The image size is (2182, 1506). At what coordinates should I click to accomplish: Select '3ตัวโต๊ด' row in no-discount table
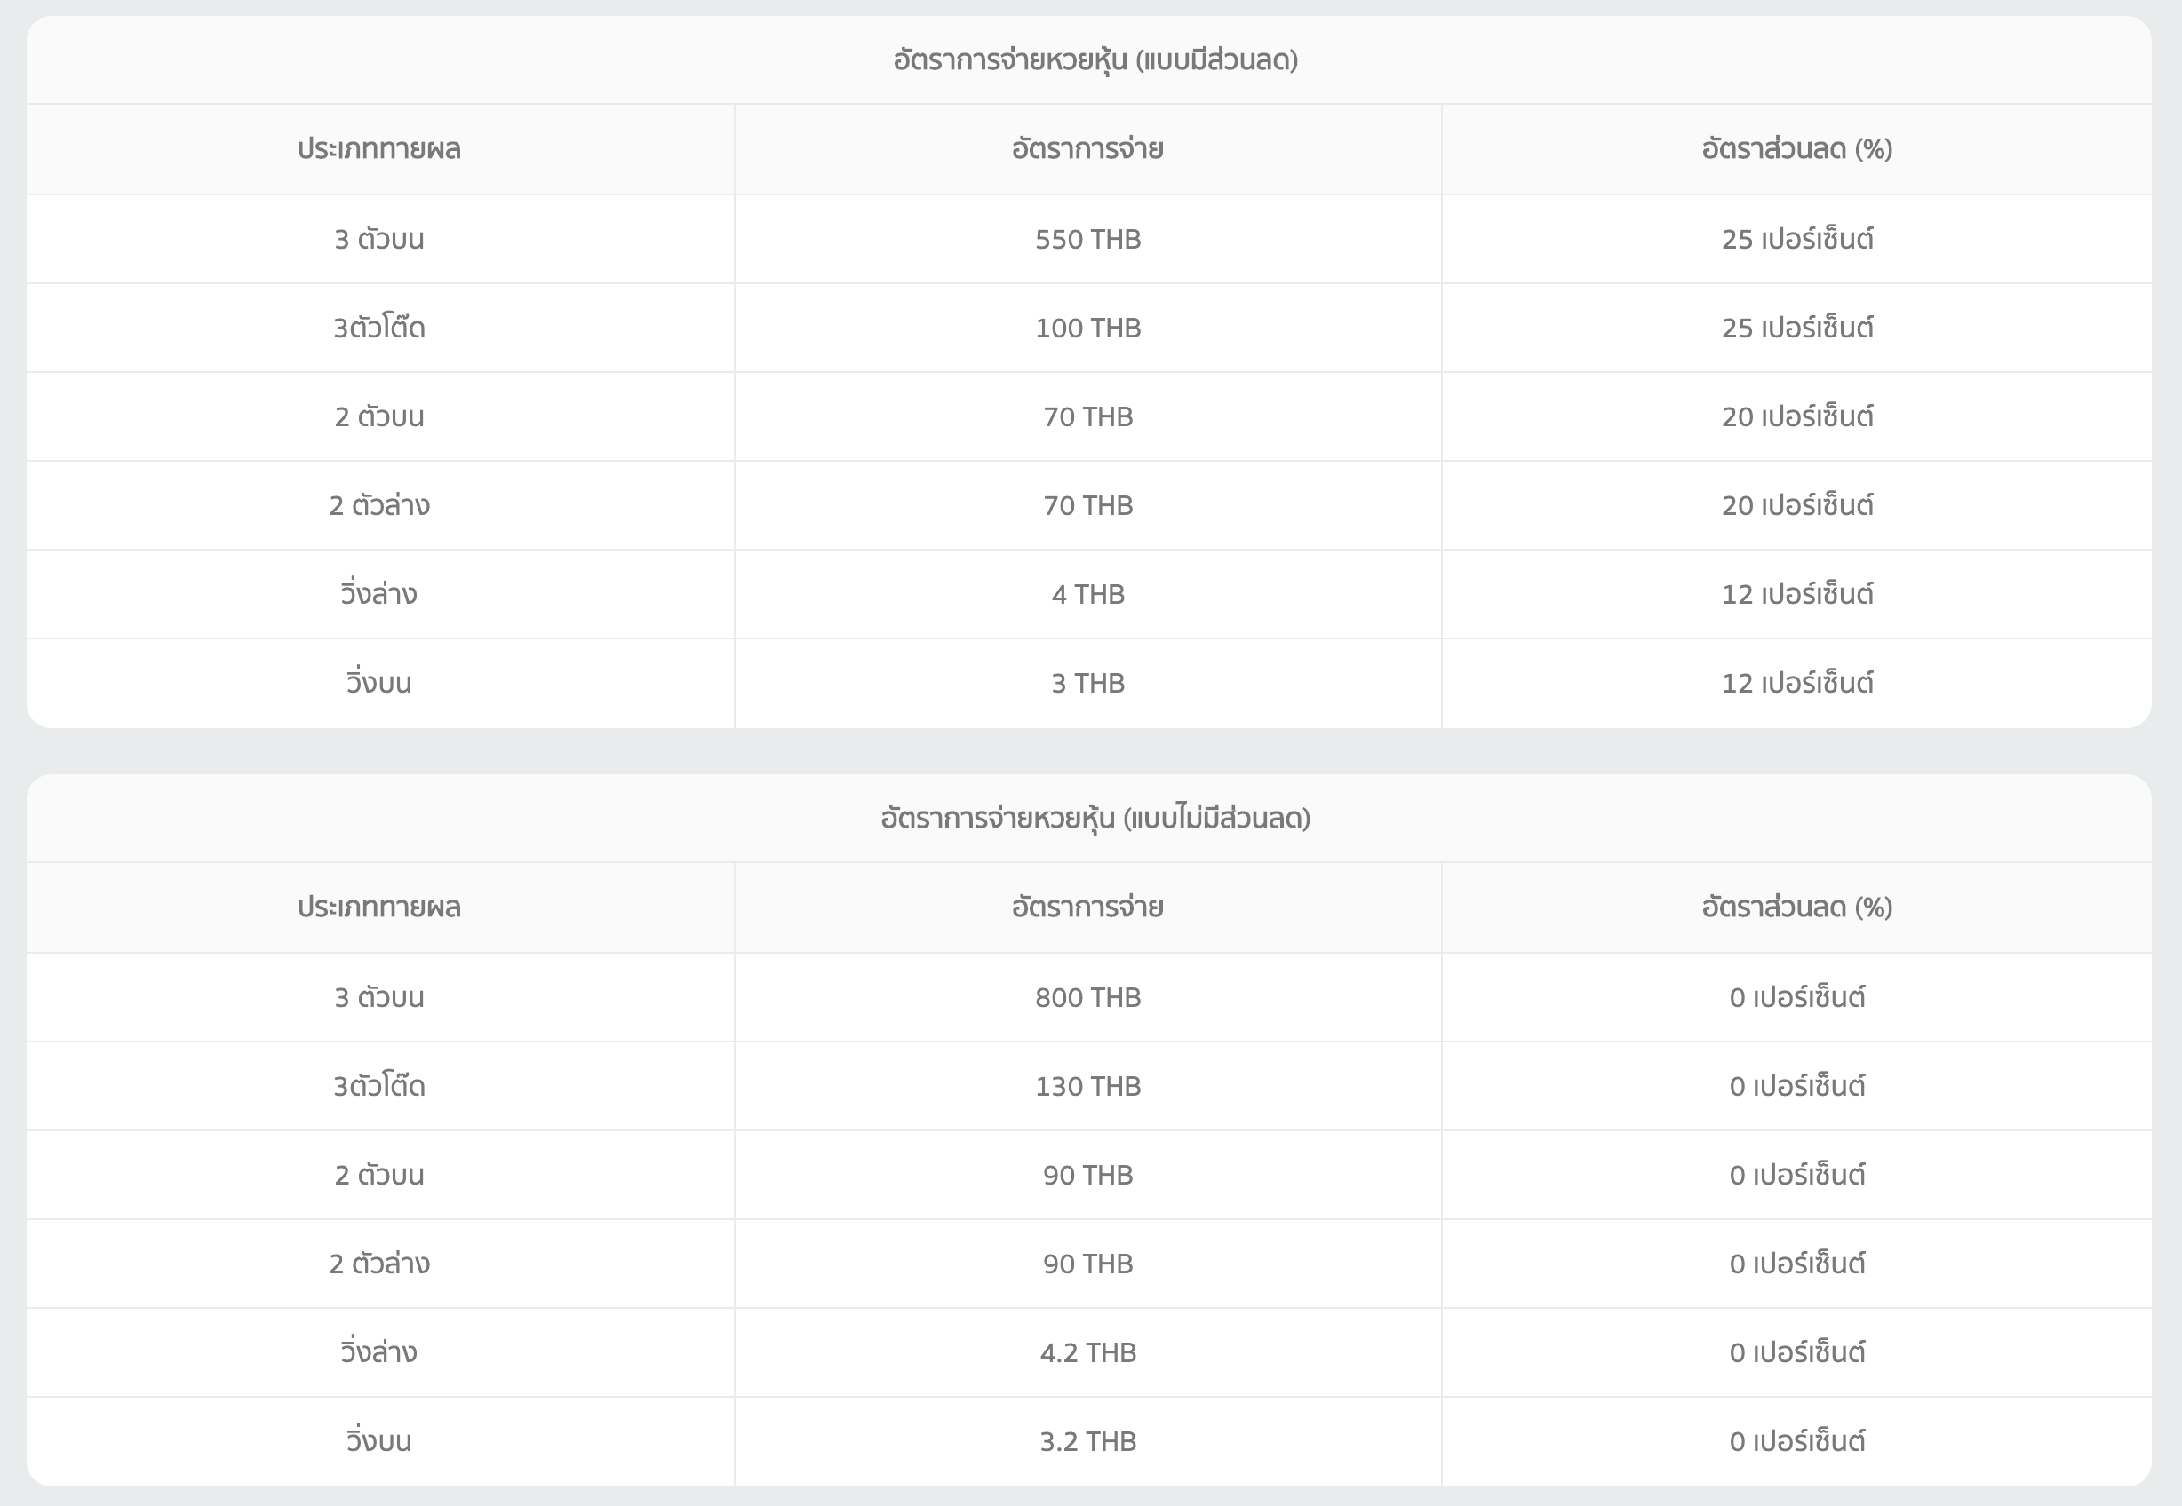click(378, 1086)
